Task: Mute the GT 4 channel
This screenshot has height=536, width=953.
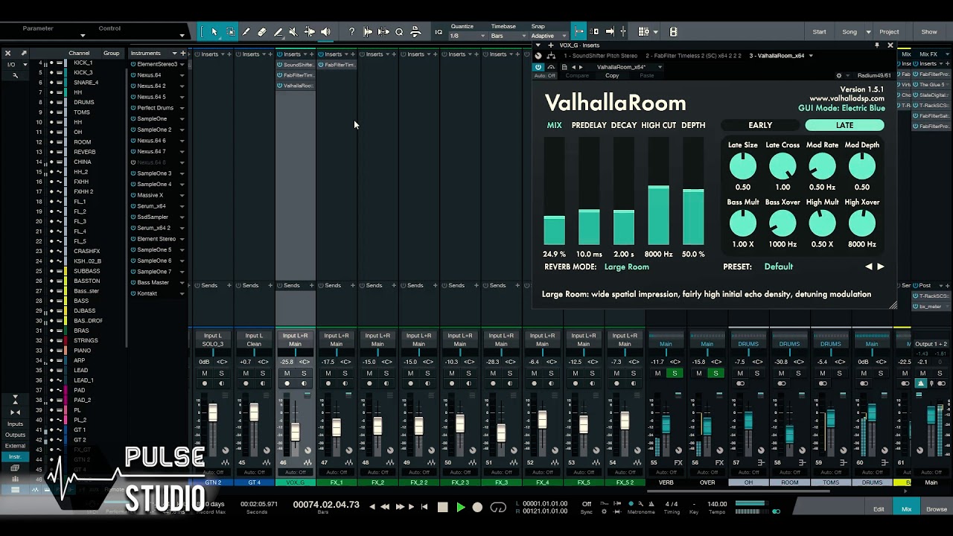Action: [x=246, y=373]
